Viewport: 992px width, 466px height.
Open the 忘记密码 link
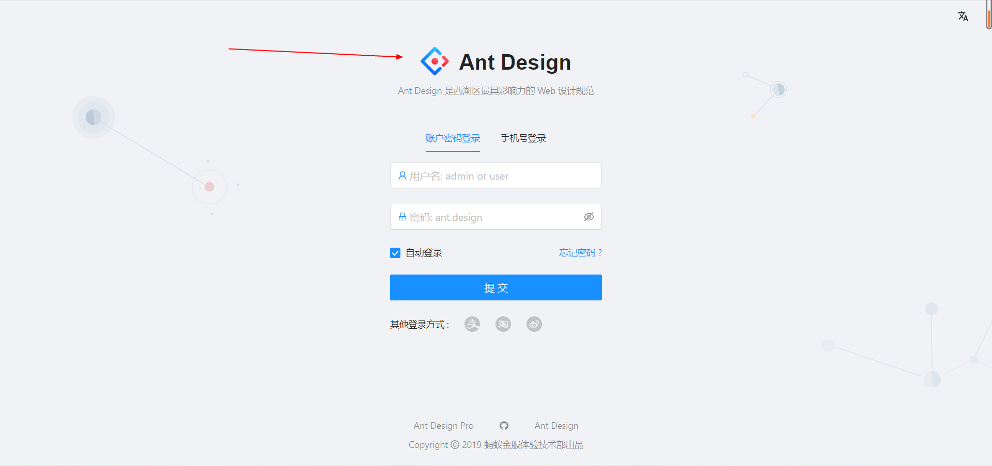coord(580,252)
